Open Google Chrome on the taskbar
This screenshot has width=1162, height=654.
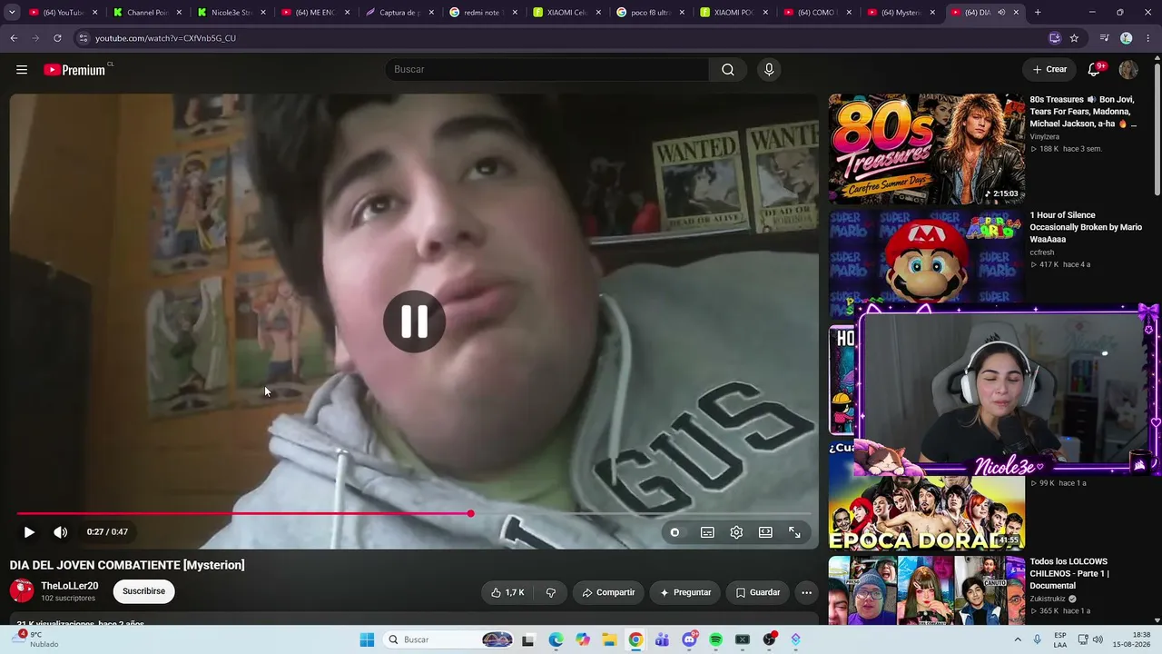tap(635, 639)
